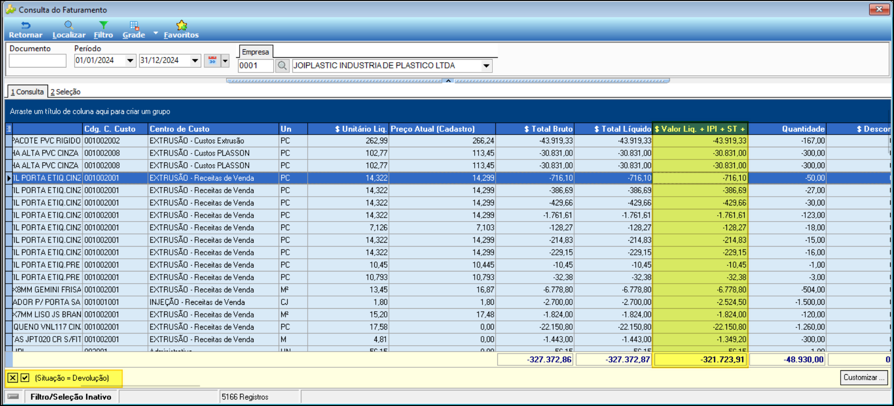Click the quantity -1.500,00 cell
The width and height of the screenshot is (894, 406).
(x=787, y=302)
